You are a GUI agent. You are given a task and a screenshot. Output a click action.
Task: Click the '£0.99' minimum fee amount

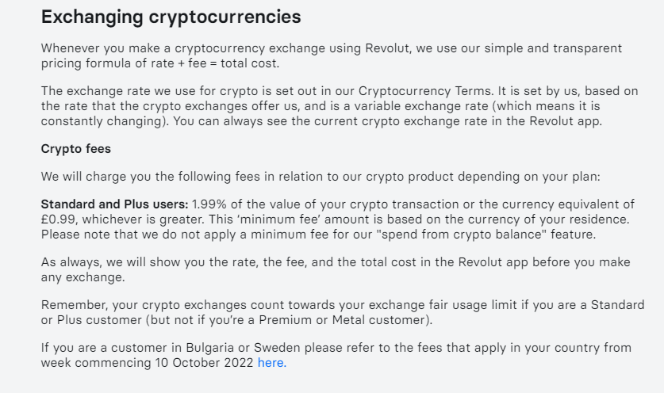coord(58,219)
